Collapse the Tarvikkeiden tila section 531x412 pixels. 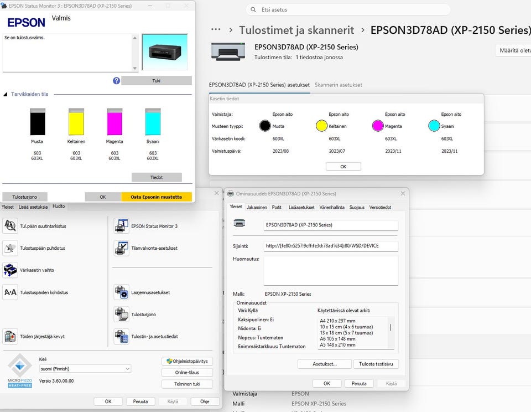[6, 94]
